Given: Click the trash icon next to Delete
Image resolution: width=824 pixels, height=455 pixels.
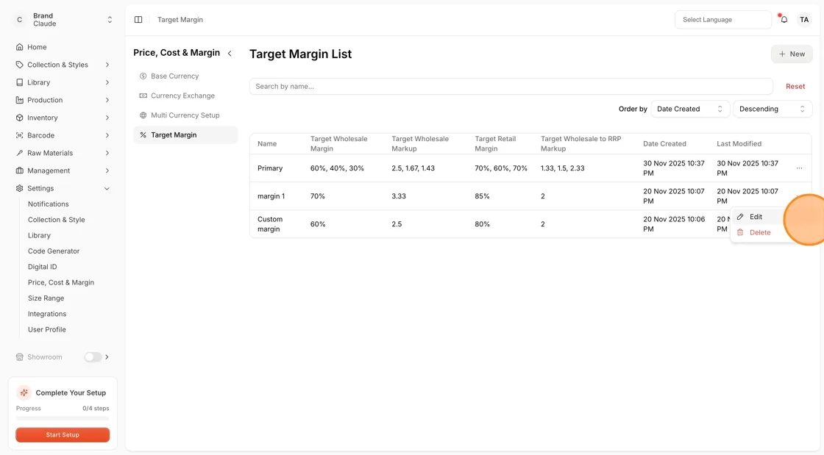Looking at the screenshot, I should [740, 232].
